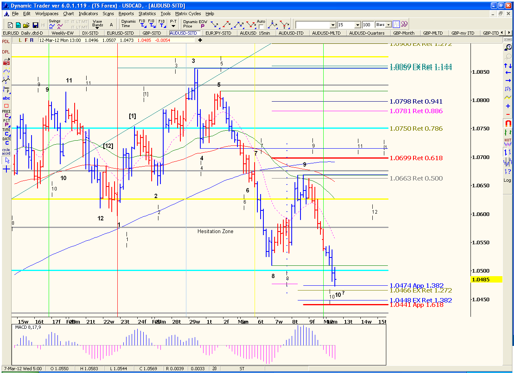514x373 pixels.
Task: Open the Workspaces menu
Action: [x=47, y=14]
